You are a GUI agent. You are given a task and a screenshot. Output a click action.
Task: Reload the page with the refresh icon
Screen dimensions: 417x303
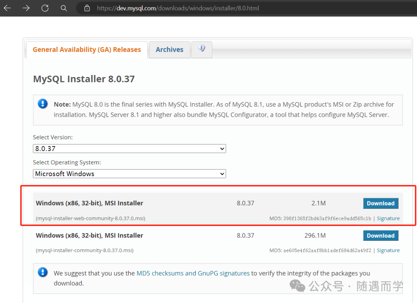coord(45,8)
